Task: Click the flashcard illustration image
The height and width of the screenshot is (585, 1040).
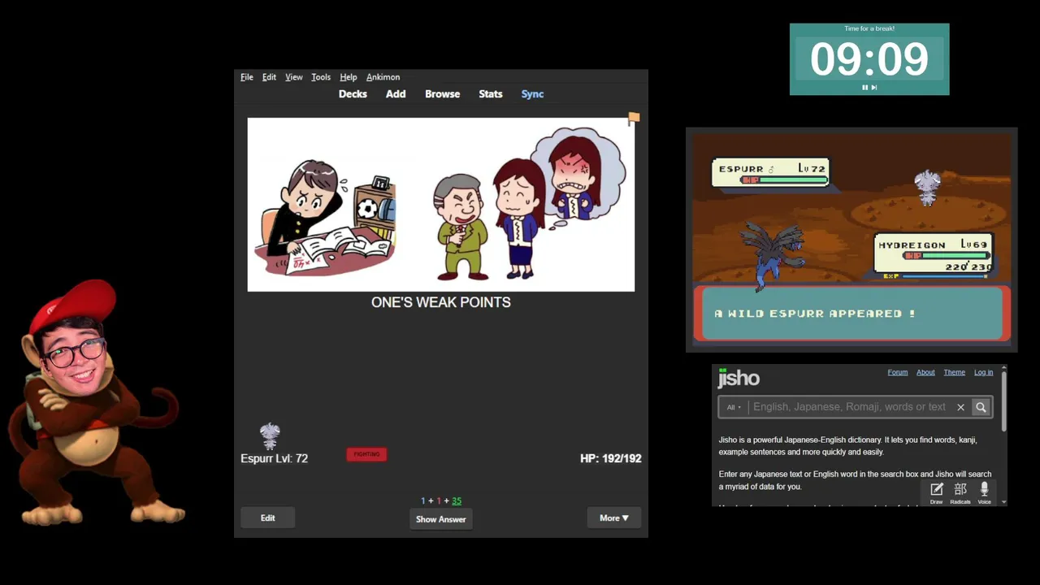Action: click(441, 205)
